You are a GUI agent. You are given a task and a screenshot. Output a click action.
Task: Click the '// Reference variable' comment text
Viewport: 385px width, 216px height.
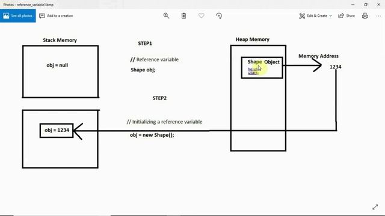pos(155,59)
